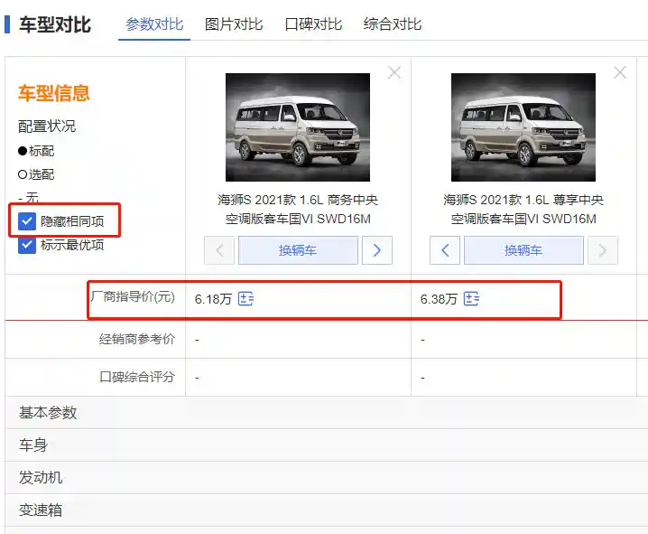This screenshot has height=534, width=648.
Task: Click 换辆车 button for the first car
Action: coord(298,250)
